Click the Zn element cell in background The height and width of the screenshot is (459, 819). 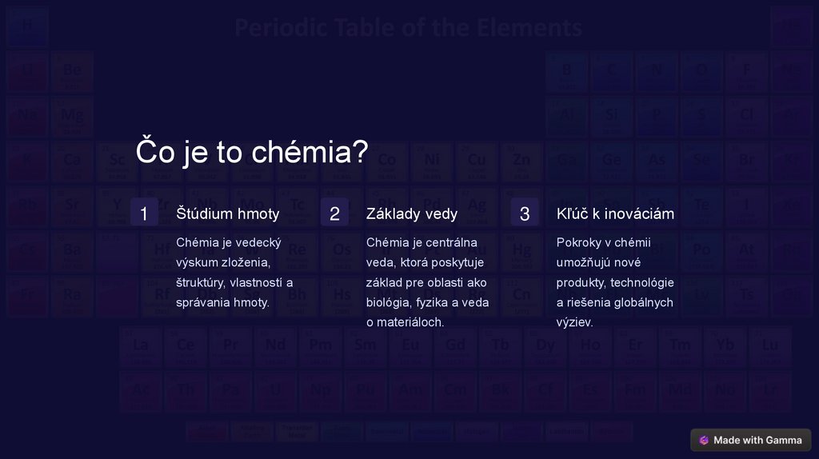[521, 162]
